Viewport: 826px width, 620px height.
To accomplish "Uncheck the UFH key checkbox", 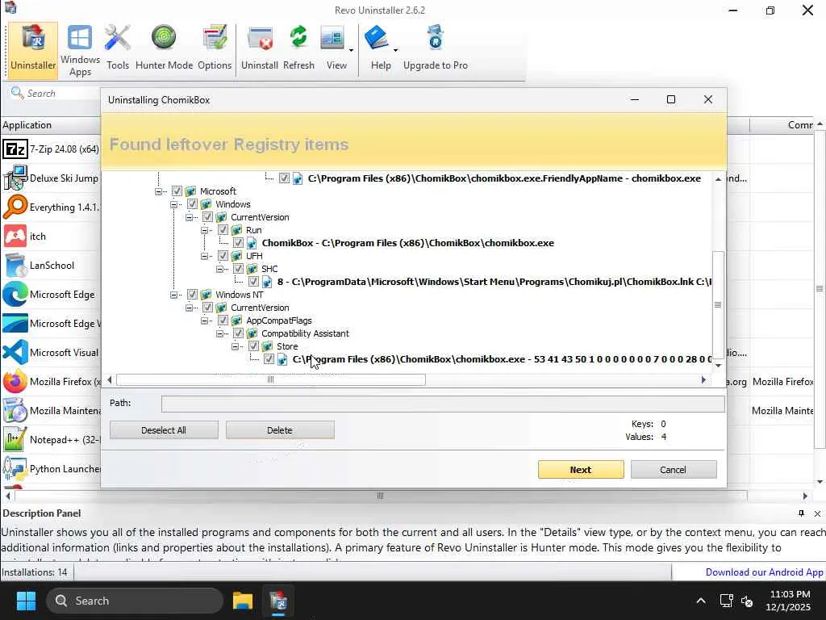I will pos(223,256).
